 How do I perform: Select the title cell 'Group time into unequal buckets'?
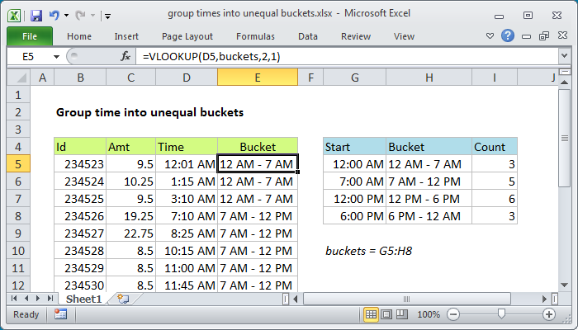[149, 112]
